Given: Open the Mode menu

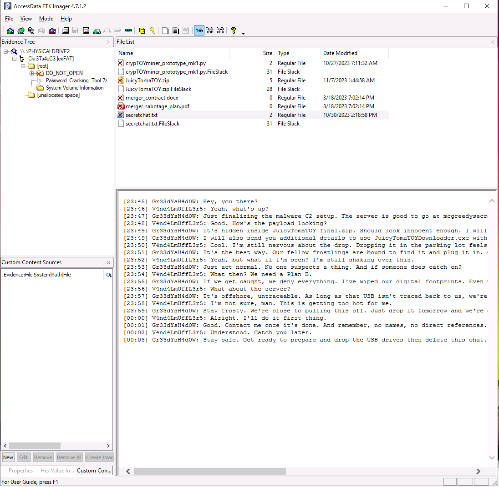Looking at the screenshot, I should click(46, 19).
